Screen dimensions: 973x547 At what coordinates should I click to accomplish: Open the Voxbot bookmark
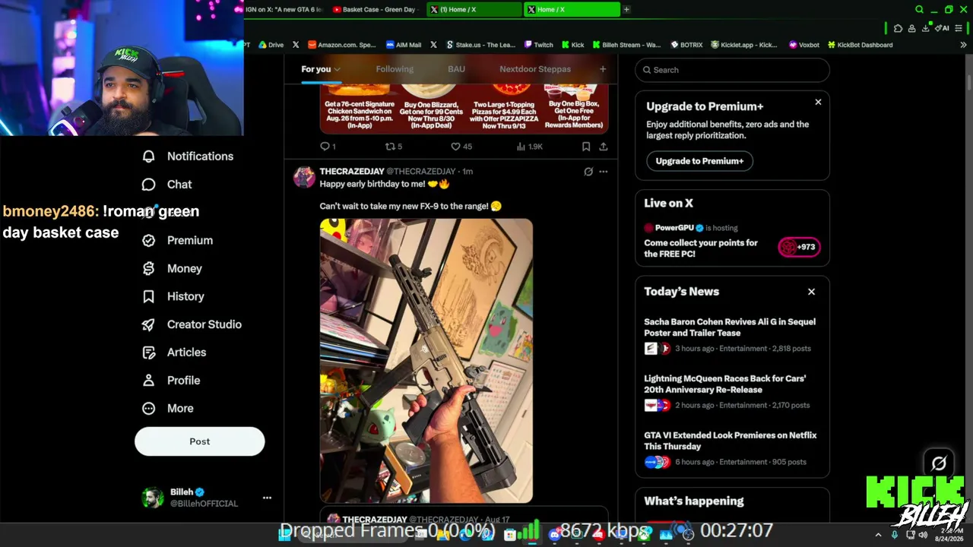[x=804, y=45]
